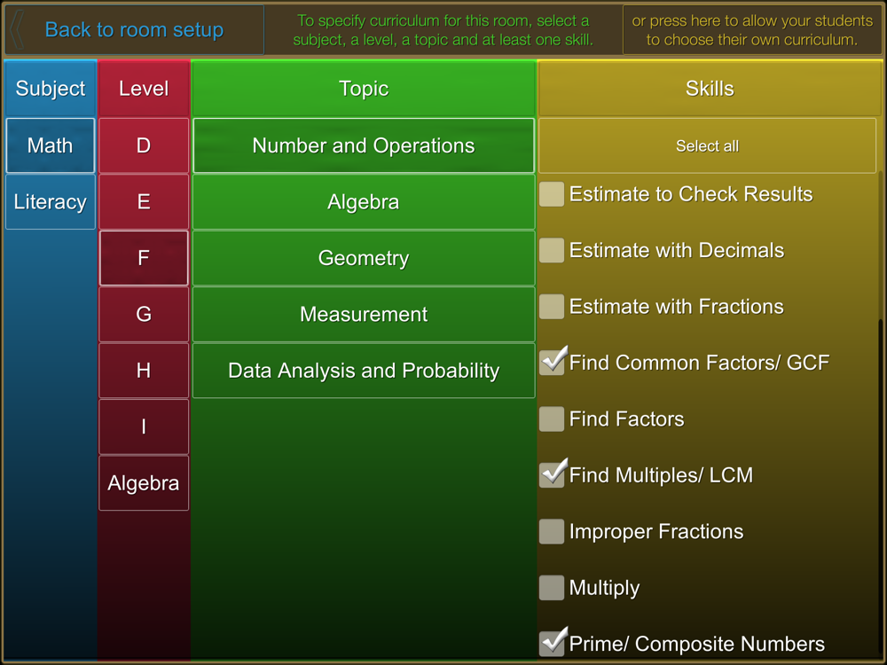The width and height of the screenshot is (887, 665).
Task: Uncheck Find Multiples/ LCM skill
Action: 553,474
